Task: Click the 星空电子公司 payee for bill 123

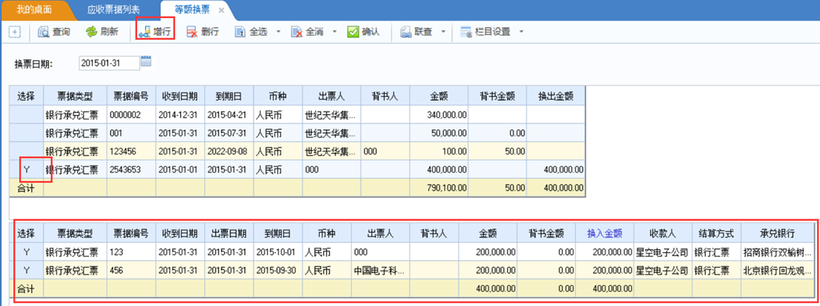Action: [662, 252]
